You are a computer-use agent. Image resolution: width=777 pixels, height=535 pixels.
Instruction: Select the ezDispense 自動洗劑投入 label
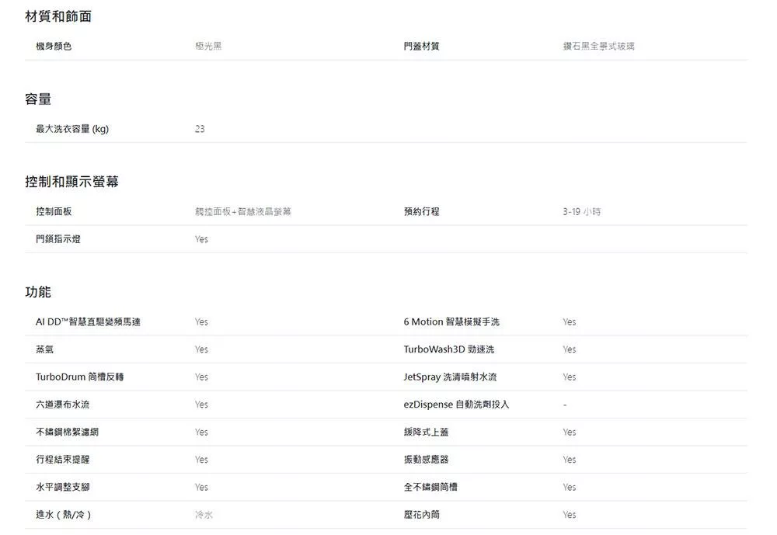click(x=456, y=405)
